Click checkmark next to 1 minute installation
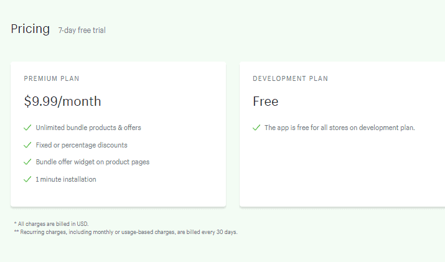The width and height of the screenshot is (445, 262). (27, 179)
